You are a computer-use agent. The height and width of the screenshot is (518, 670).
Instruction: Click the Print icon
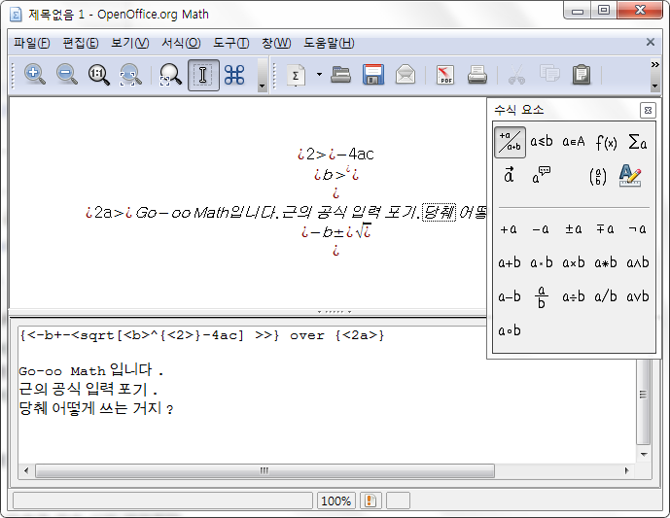476,75
